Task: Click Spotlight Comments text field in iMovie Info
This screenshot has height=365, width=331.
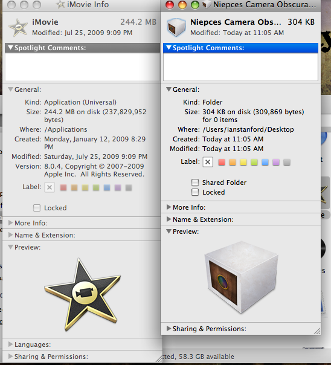Action: point(82,66)
